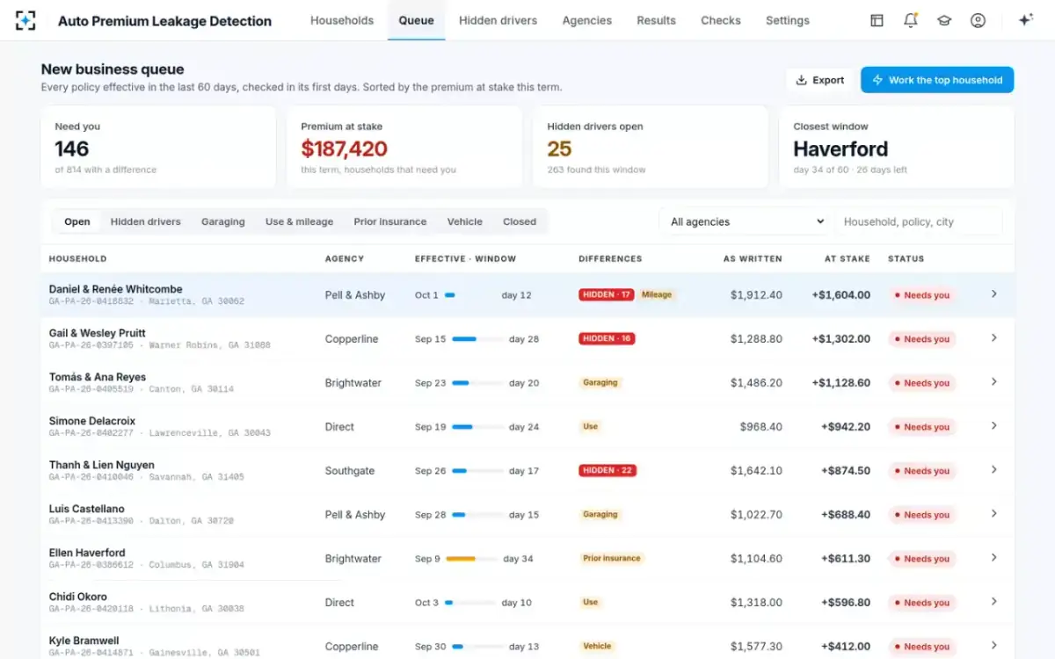This screenshot has height=659, width=1055.
Task: Click Southgate agency cell
Action: click(349, 471)
